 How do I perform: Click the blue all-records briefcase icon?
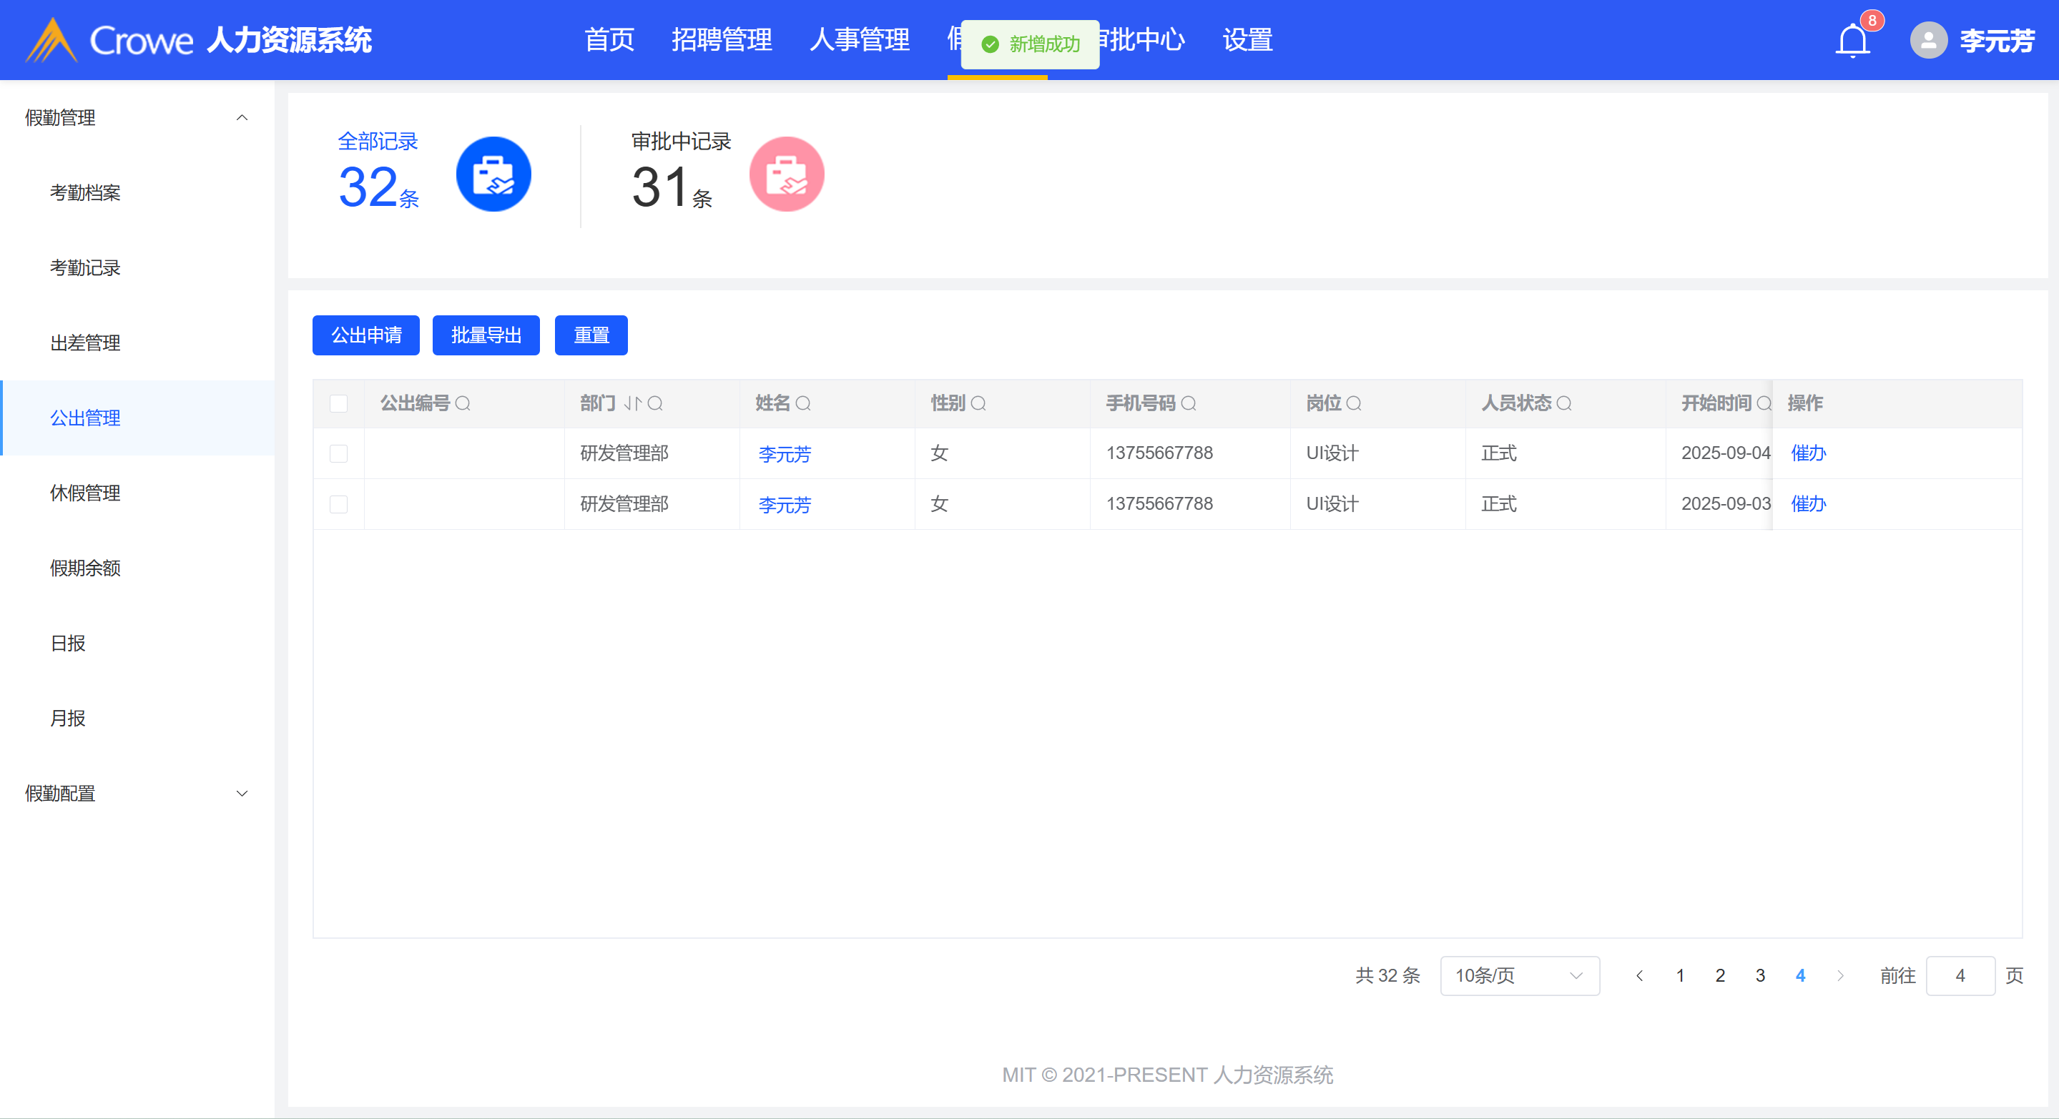click(x=493, y=174)
